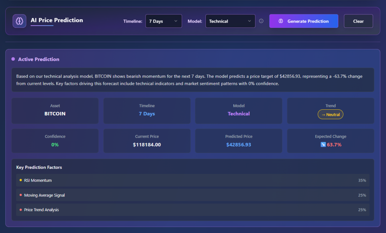Viewport: 386px width, 233px height.
Task: Open the Timeline dropdown showing 7 Days
Action: click(163, 21)
